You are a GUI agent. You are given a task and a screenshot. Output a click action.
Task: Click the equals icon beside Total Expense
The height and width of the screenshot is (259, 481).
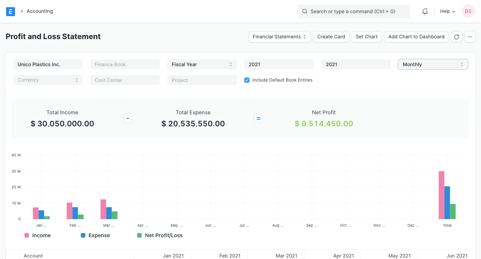[258, 118]
